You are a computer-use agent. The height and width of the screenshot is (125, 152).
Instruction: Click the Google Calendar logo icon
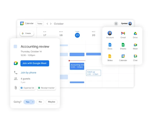coord(22,23)
